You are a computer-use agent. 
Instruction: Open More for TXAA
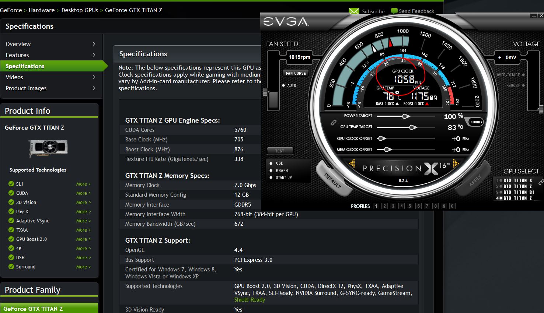tap(83, 230)
